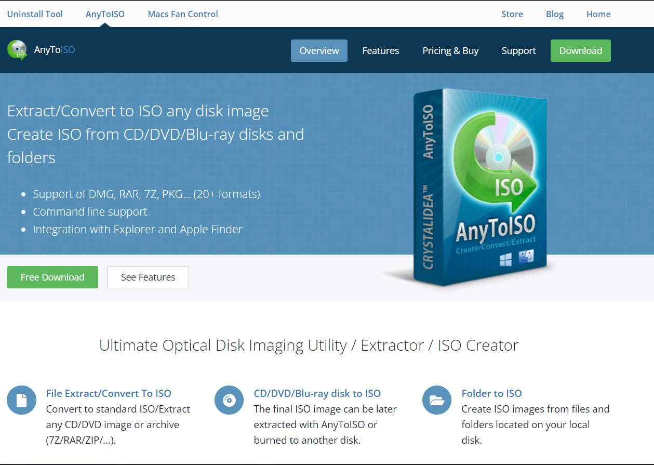
Task: Open Pricing & Buy in the navigation
Action: pyautogui.click(x=450, y=50)
